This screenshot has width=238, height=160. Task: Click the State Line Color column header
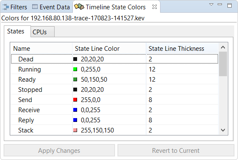click(109, 49)
